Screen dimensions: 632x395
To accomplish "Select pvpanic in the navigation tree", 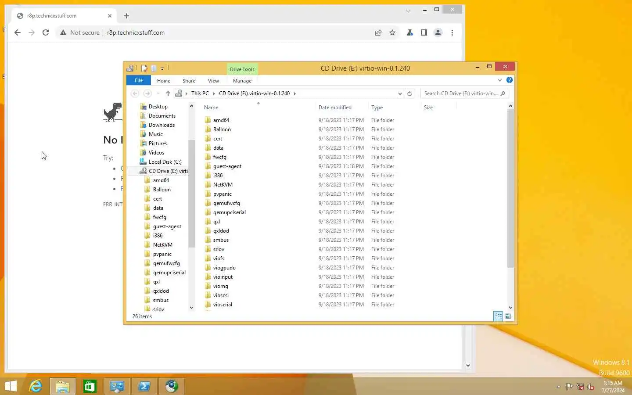I will [162, 254].
